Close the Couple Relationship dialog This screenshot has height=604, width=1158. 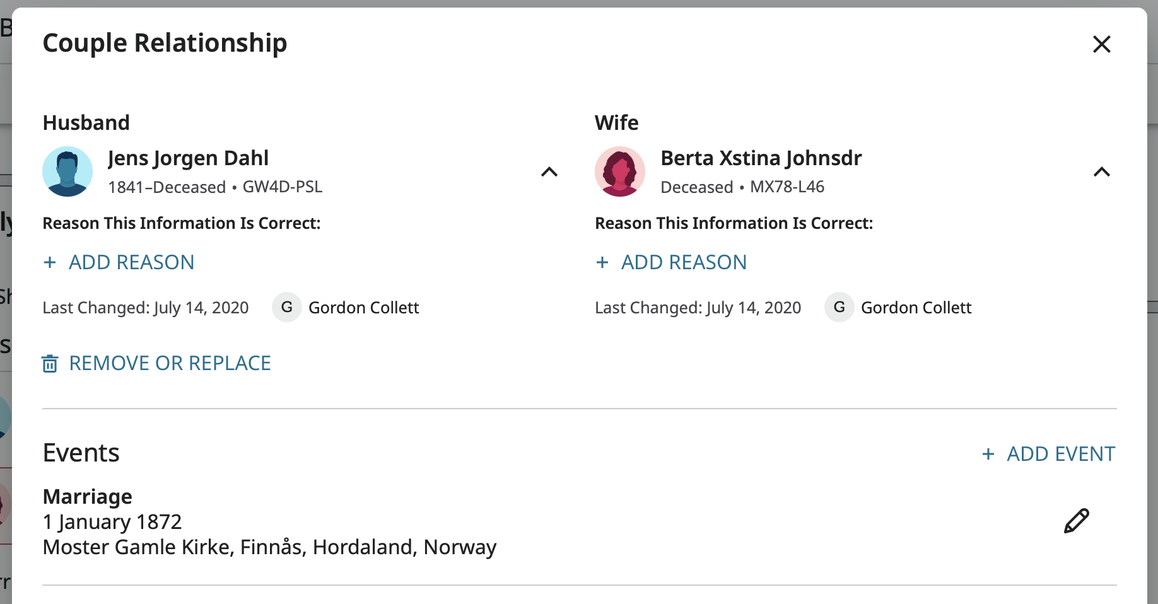click(1101, 44)
